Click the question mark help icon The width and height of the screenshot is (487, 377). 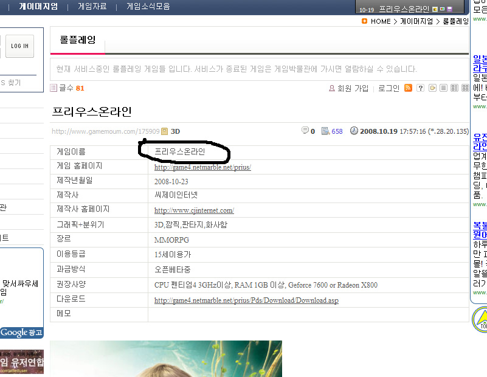(x=420, y=88)
